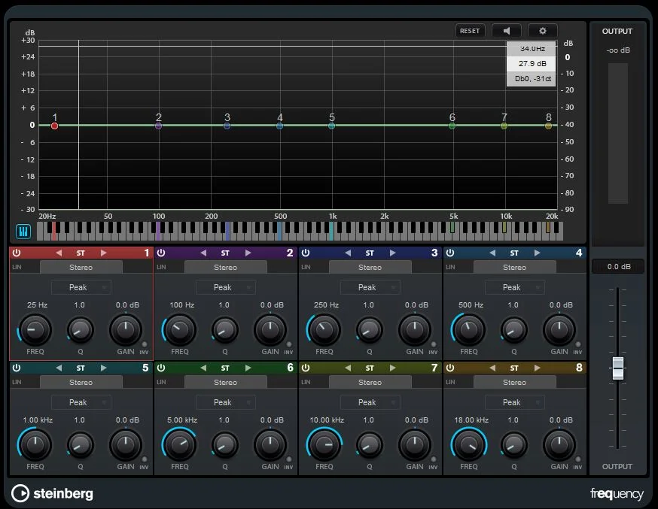This screenshot has height=509, width=658.
Task: Click the output 0.0 dB value field
Action: point(619,266)
